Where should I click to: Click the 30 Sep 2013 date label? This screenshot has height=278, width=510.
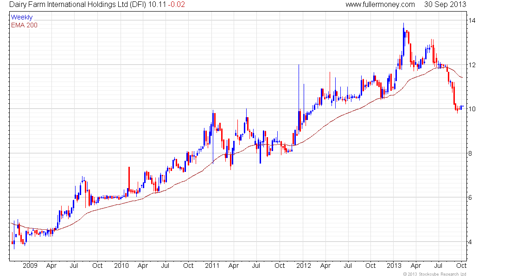(x=445, y=5)
